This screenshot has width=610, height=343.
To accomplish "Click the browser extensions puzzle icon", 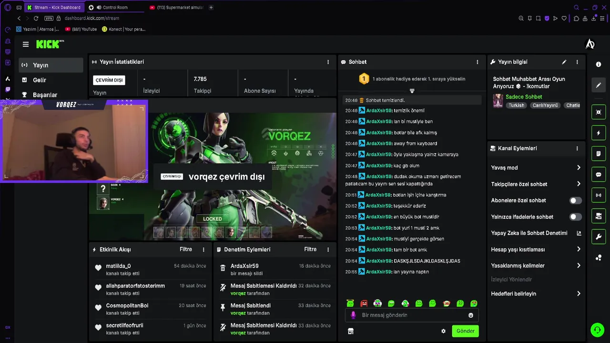I will [576, 18].
